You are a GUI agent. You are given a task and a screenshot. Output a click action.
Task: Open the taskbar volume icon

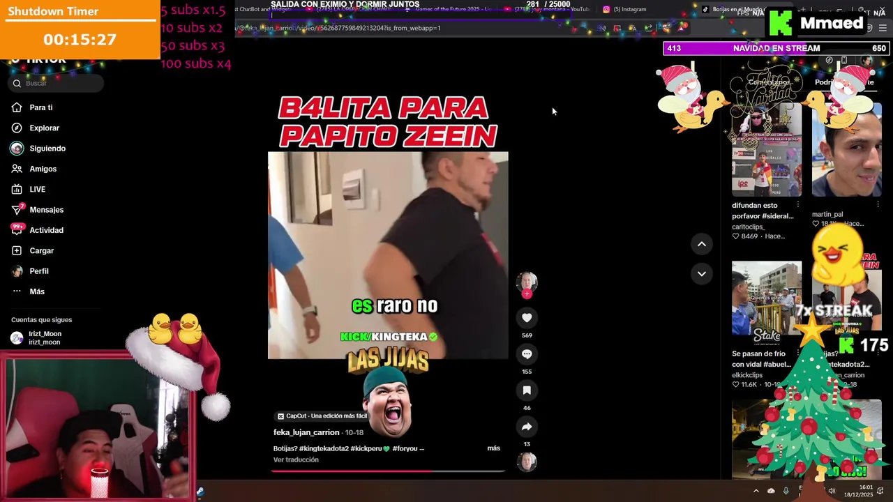point(832,491)
